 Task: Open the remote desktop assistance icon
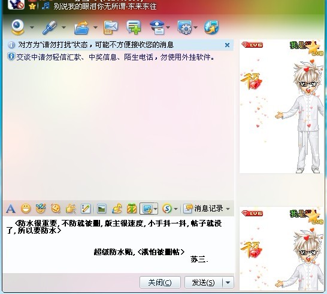pyautogui.click(x=184, y=27)
